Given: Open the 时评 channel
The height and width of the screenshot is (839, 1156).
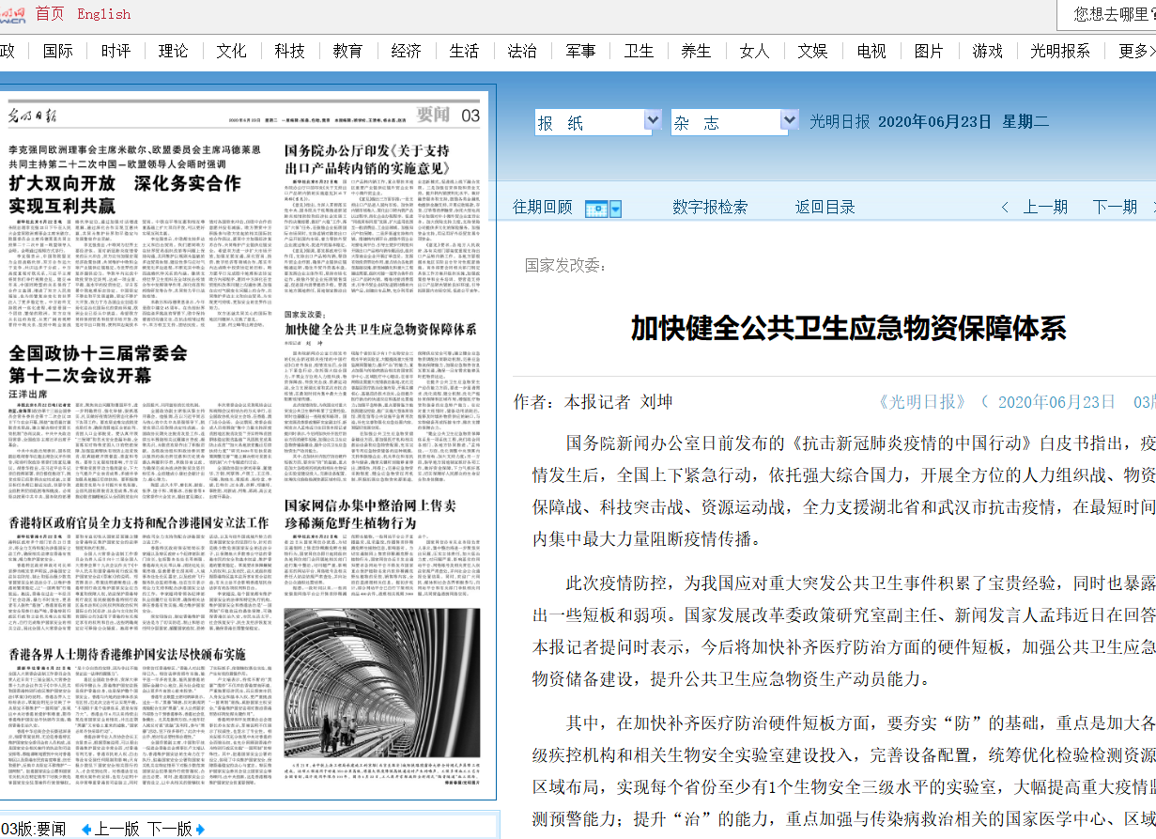Looking at the screenshot, I should (x=116, y=51).
